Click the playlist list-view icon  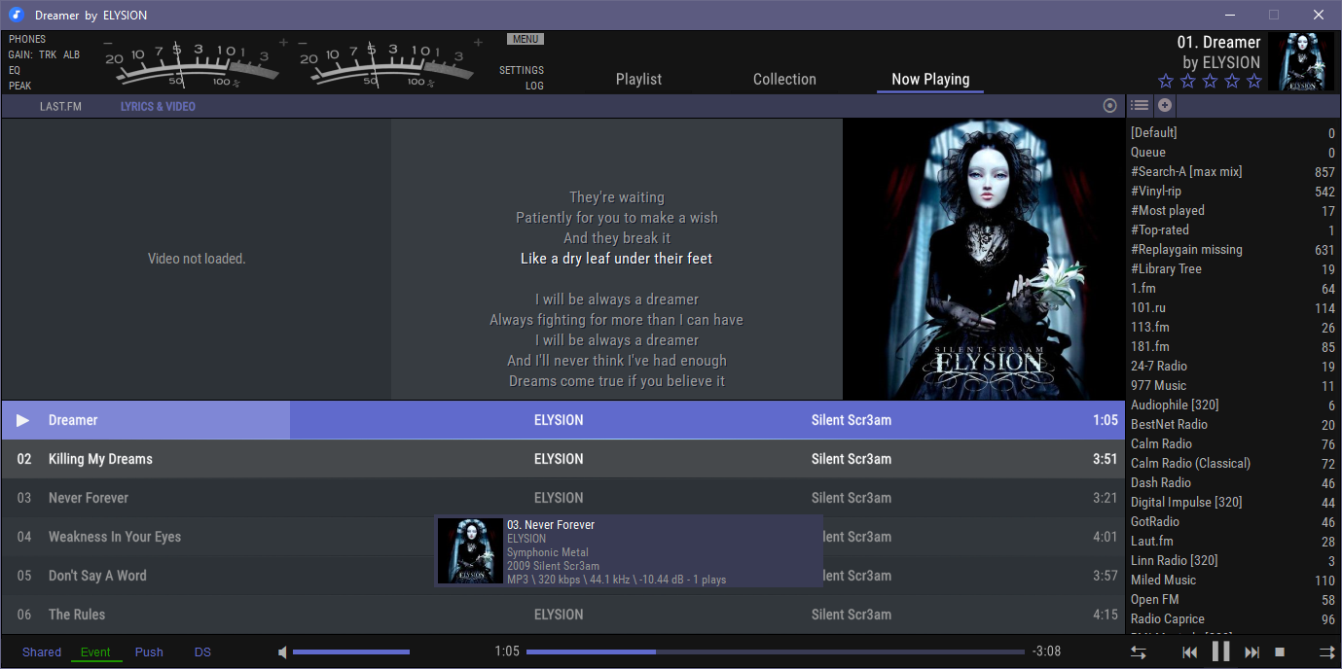click(1140, 105)
